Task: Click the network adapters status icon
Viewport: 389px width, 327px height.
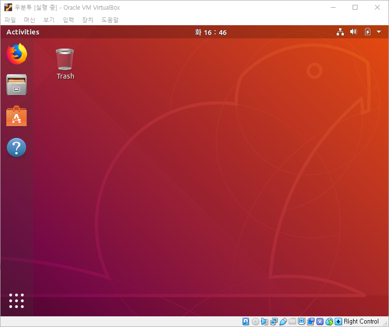Action: pos(274,322)
